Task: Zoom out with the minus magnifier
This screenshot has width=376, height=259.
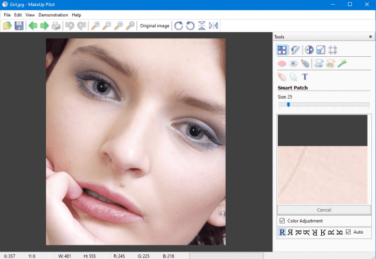Action: 107,25
